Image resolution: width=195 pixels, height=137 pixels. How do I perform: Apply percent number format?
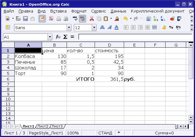point(171,27)
